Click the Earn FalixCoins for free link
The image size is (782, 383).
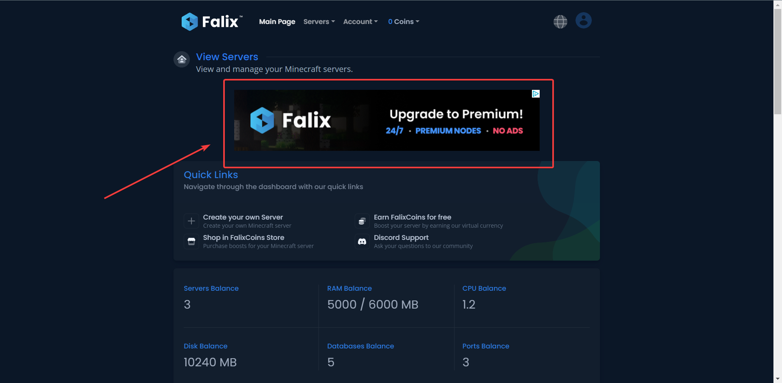(413, 217)
